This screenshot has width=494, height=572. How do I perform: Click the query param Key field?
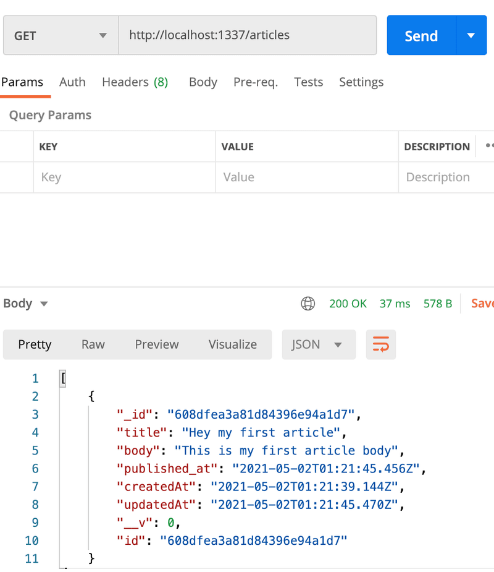[124, 177]
